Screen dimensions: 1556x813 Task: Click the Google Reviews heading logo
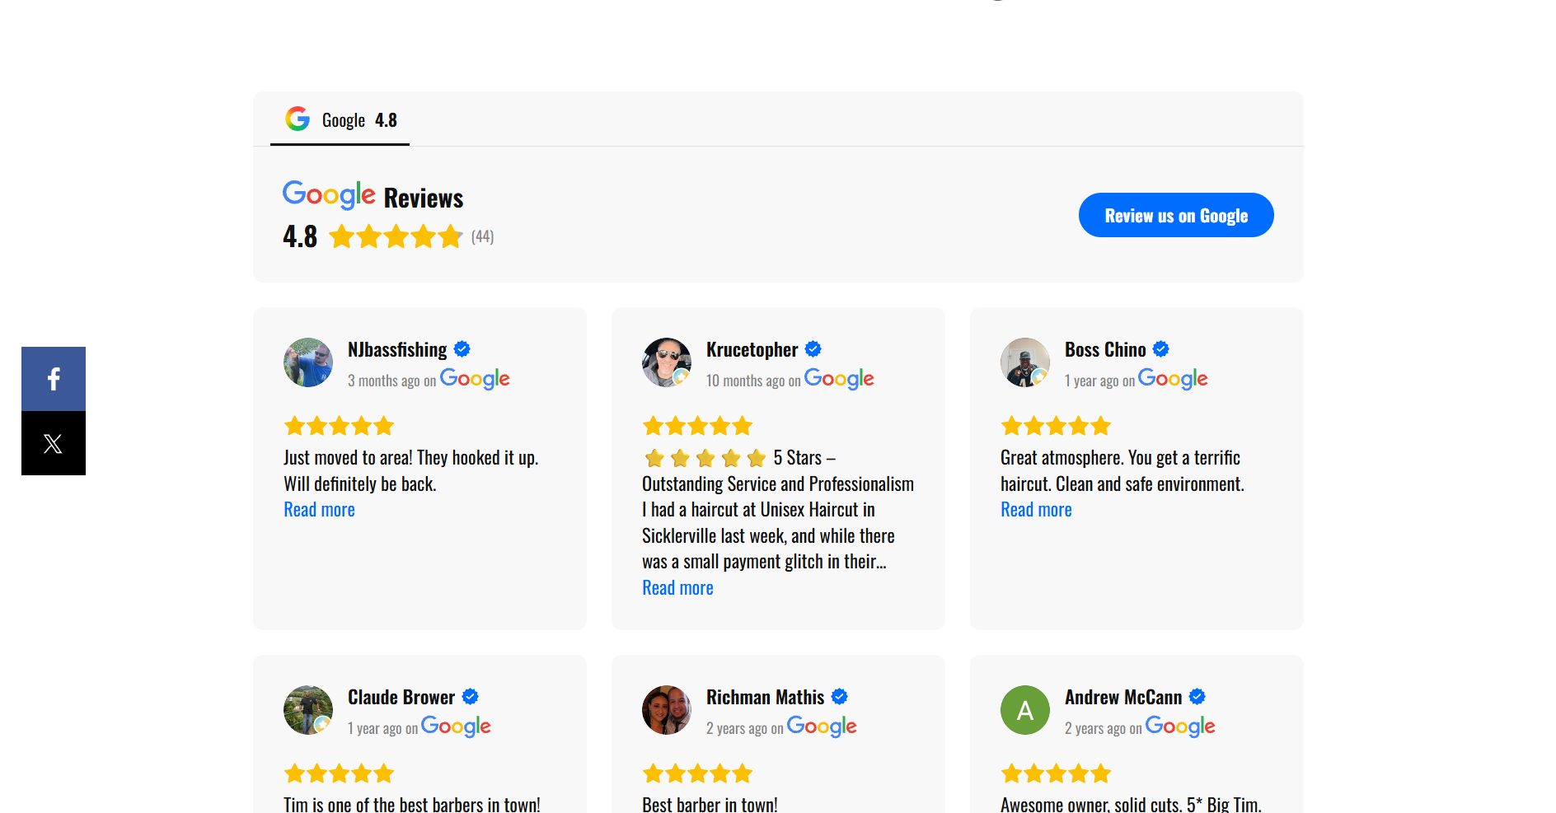[329, 195]
